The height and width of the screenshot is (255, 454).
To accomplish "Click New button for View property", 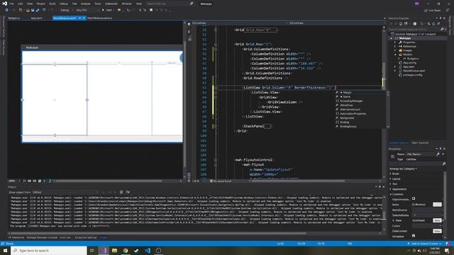I will (437, 220).
